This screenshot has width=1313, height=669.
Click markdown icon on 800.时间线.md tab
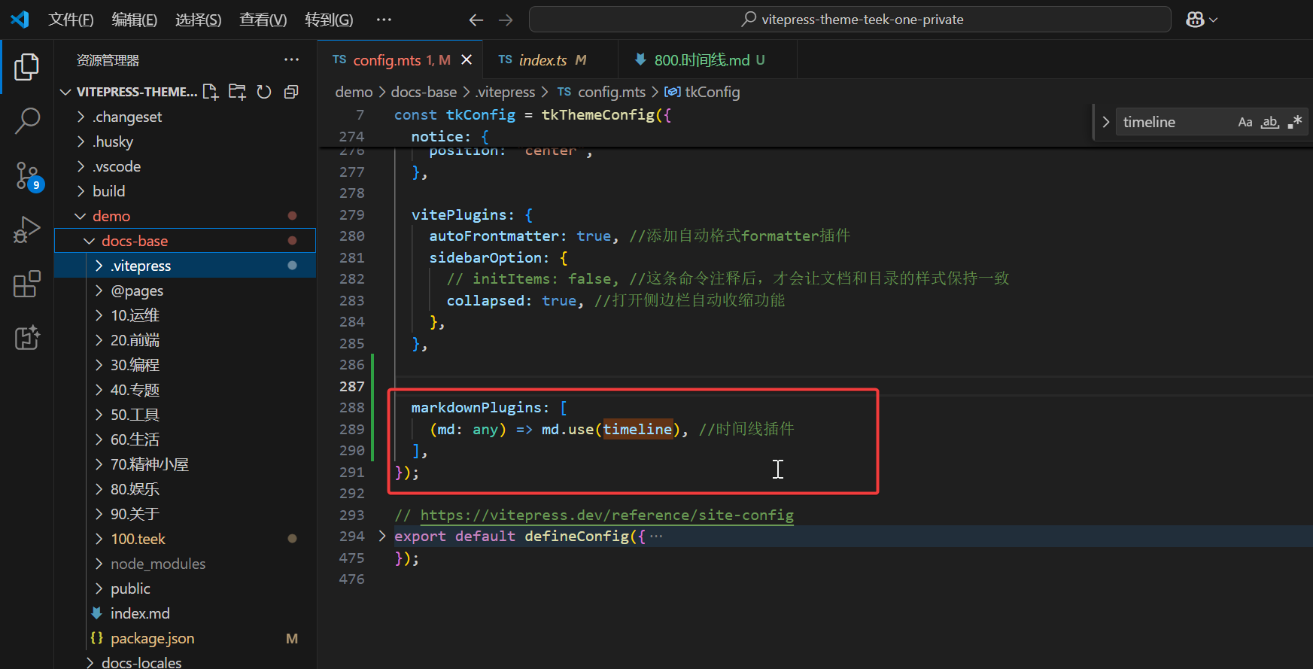coord(640,59)
